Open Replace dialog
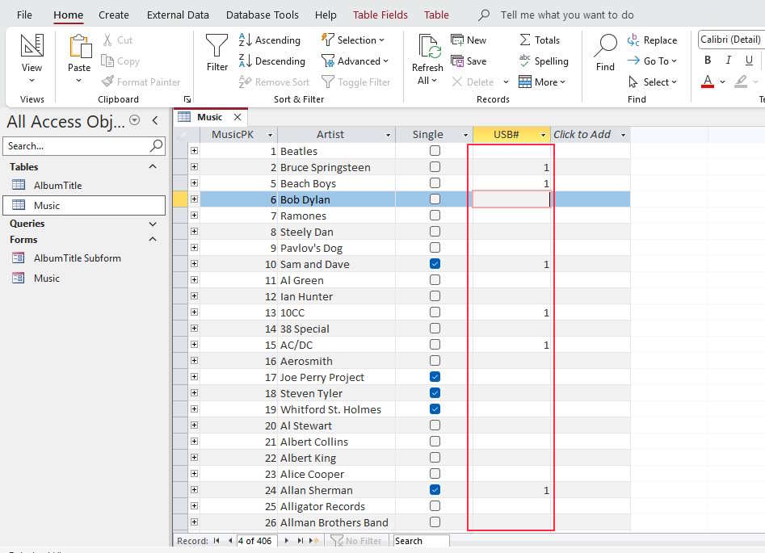Viewport: 765px width, 553px height. tap(652, 40)
